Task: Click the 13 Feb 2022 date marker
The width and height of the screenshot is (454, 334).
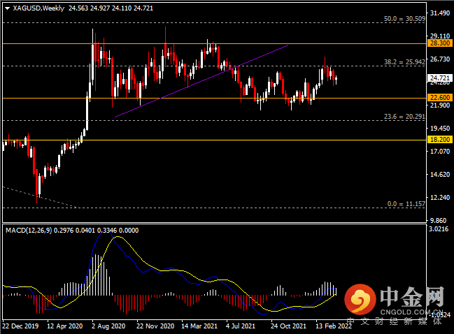Action: (334, 326)
